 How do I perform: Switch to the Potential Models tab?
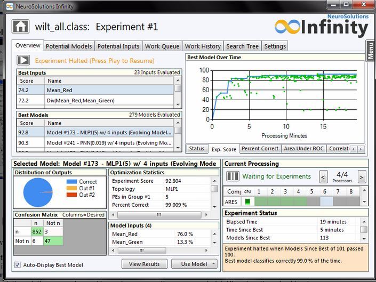point(69,46)
